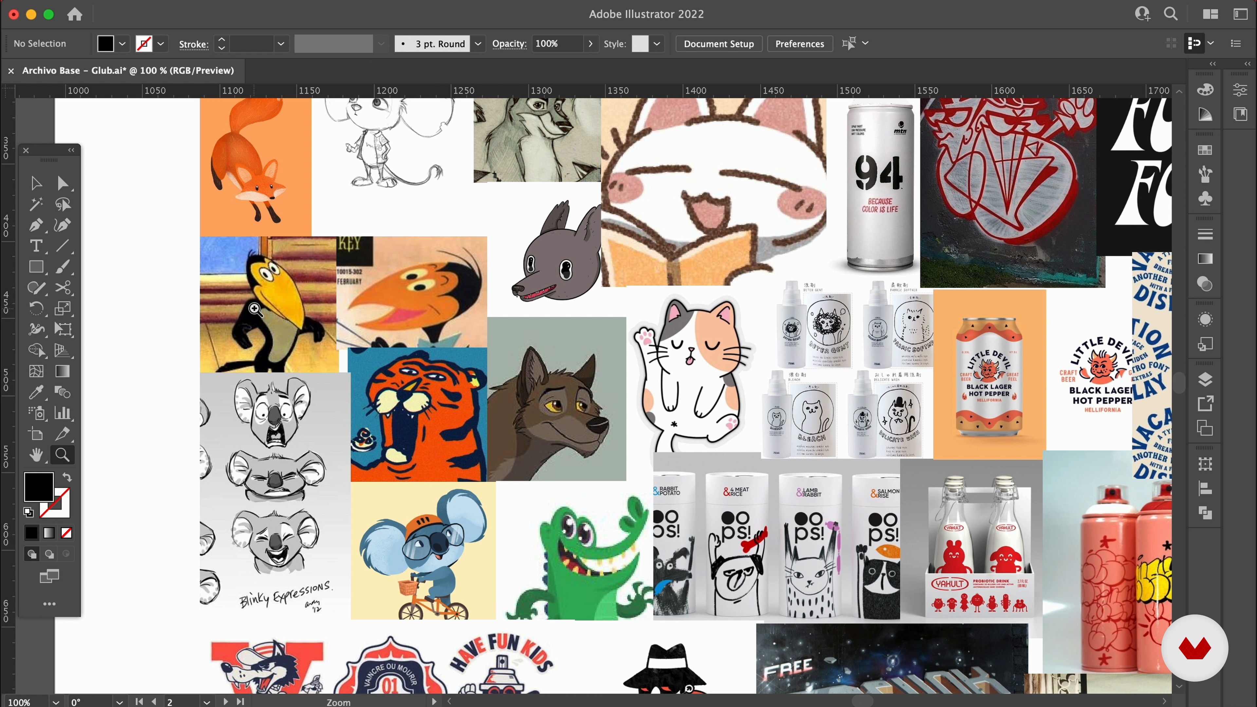Set fill to None in Tools panel
This screenshot has width=1257, height=707.
click(66, 533)
